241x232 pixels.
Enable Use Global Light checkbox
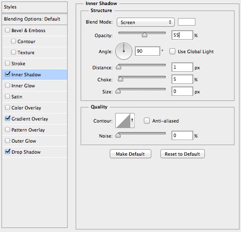click(x=172, y=51)
